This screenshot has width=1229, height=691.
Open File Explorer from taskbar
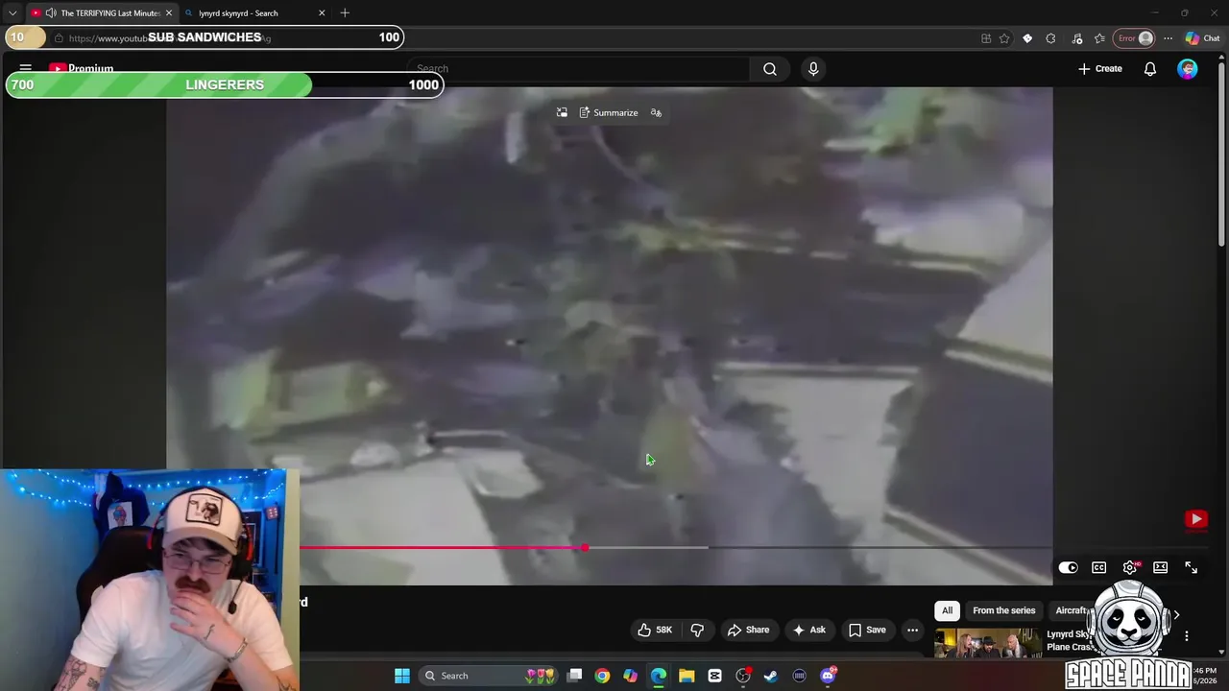(687, 676)
